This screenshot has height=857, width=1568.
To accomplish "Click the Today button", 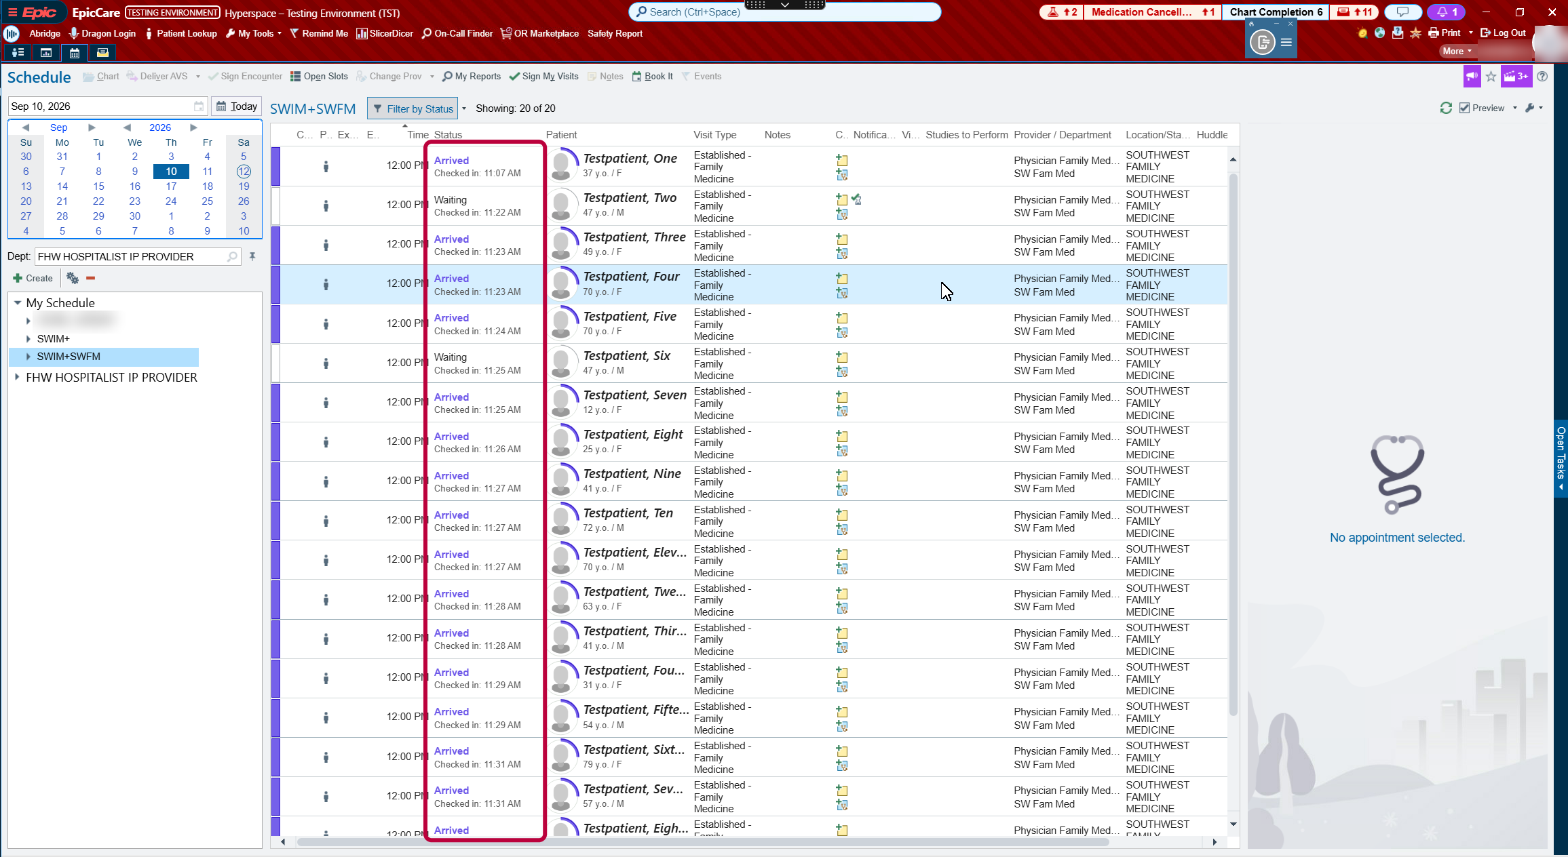I will point(236,106).
